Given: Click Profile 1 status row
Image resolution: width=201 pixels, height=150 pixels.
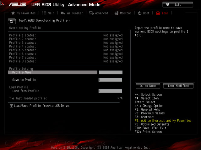Looking at the screenshot, I should click(x=66, y=35).
